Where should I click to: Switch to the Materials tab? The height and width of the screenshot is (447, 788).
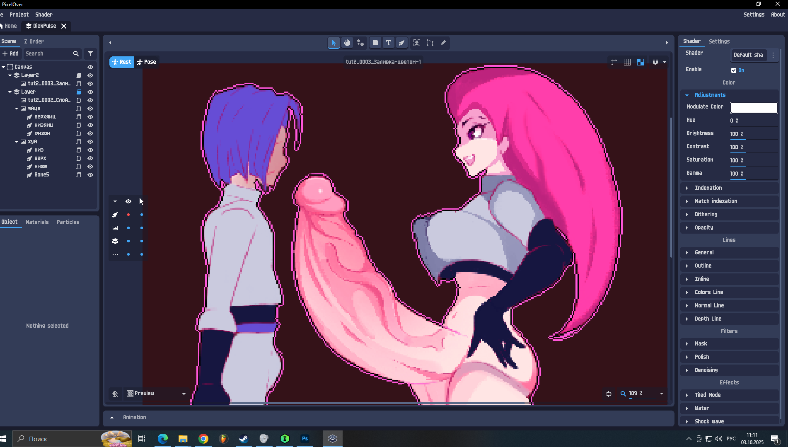pos(37,222)
